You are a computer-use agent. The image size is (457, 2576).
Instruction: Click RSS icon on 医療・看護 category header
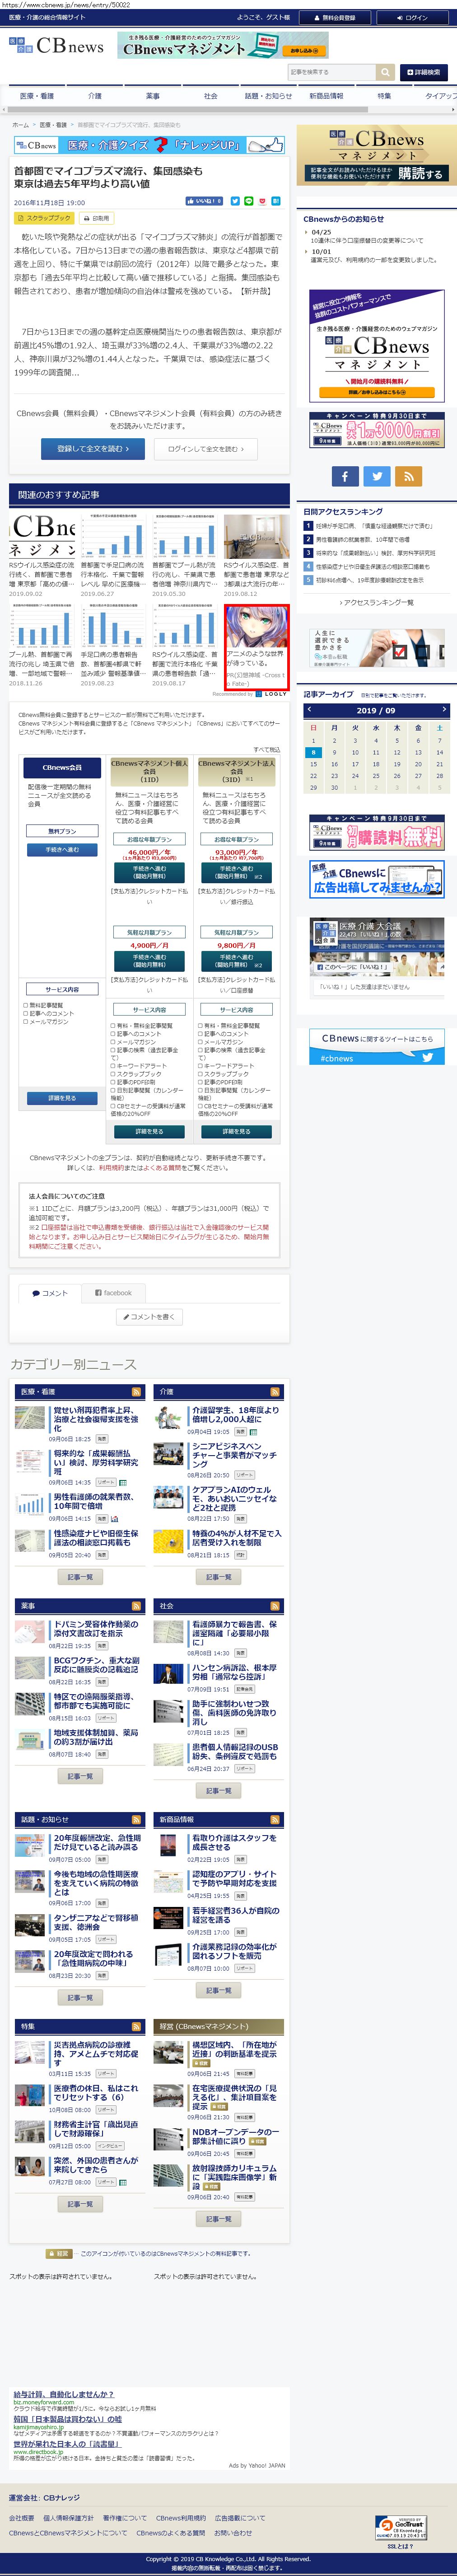pyautogui.click(x=137, y=1391)
